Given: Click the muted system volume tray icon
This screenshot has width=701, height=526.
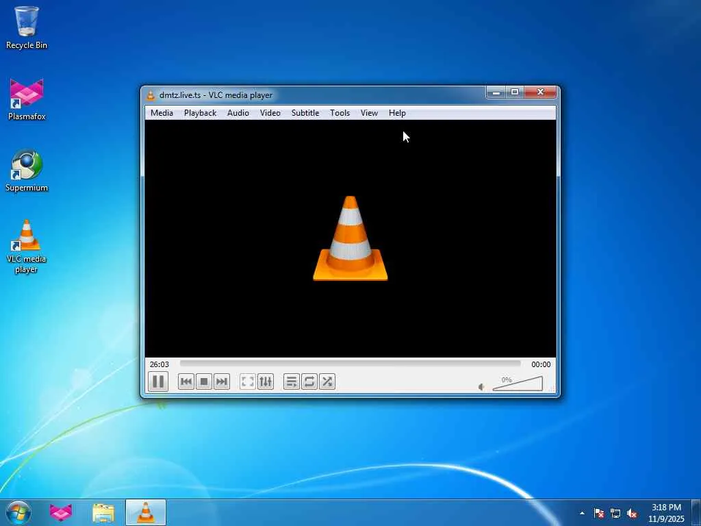Looking at the screenshot, I should point(632,513).
